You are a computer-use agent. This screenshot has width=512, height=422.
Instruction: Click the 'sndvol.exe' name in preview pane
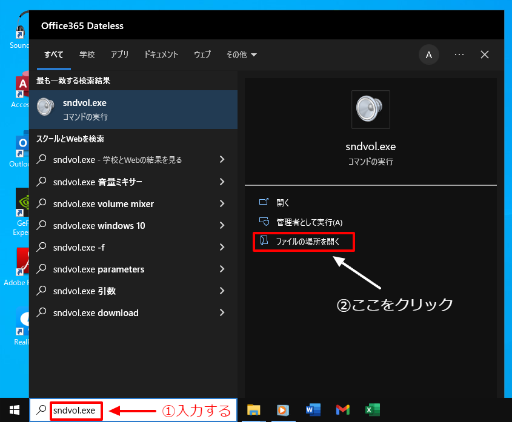click(371, 147)
